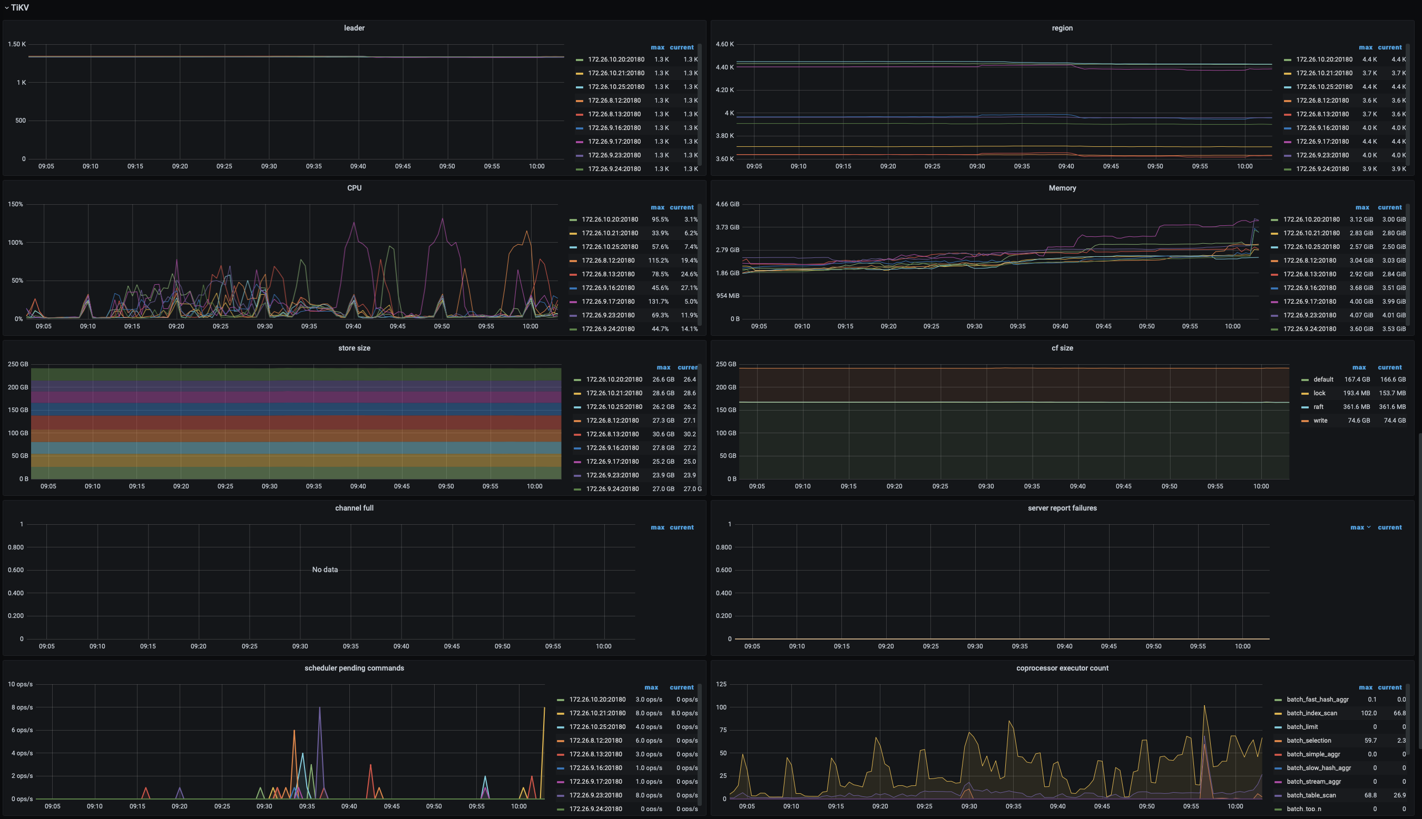Click raft series color icon in cf size
The image size is (1422, 819).
point(1305,407)
